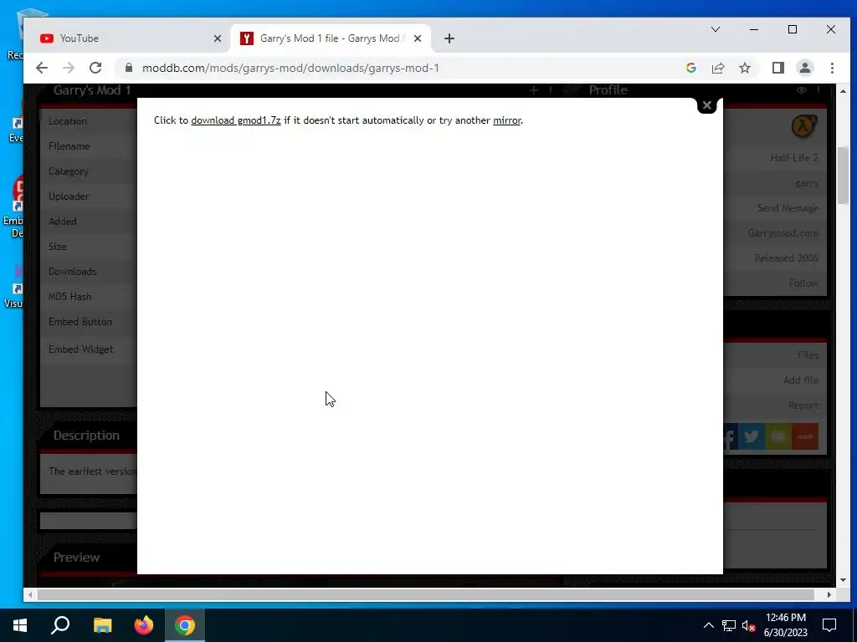Viewport: 857px width, 642px height.
Task: Click the vertical page scrollbar thumb
Action: [843, 175]
